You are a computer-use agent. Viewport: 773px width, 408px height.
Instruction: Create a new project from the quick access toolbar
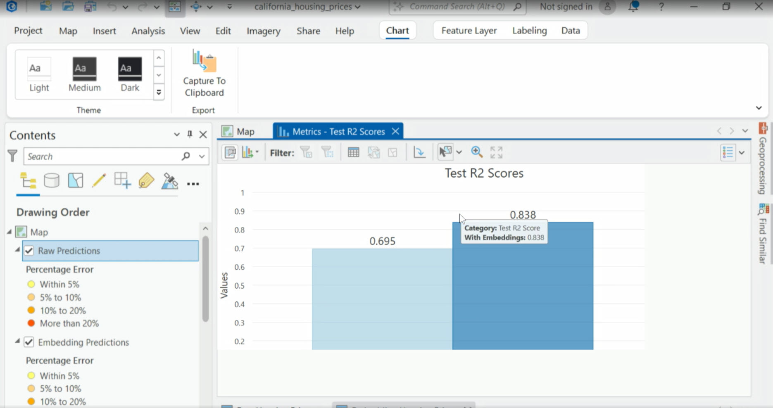[46, 7]
